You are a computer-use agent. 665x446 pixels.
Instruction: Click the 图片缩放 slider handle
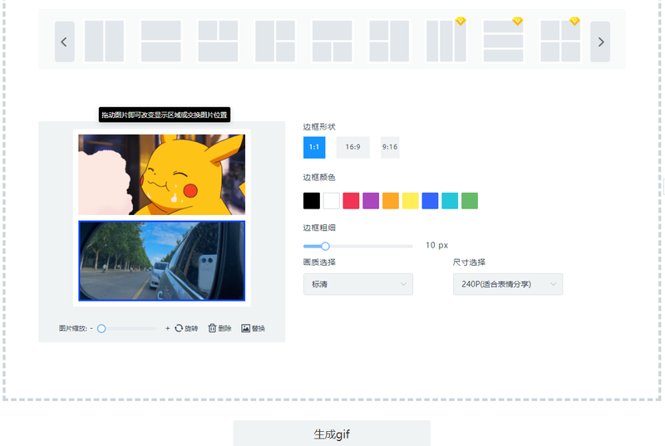point(101,329)
